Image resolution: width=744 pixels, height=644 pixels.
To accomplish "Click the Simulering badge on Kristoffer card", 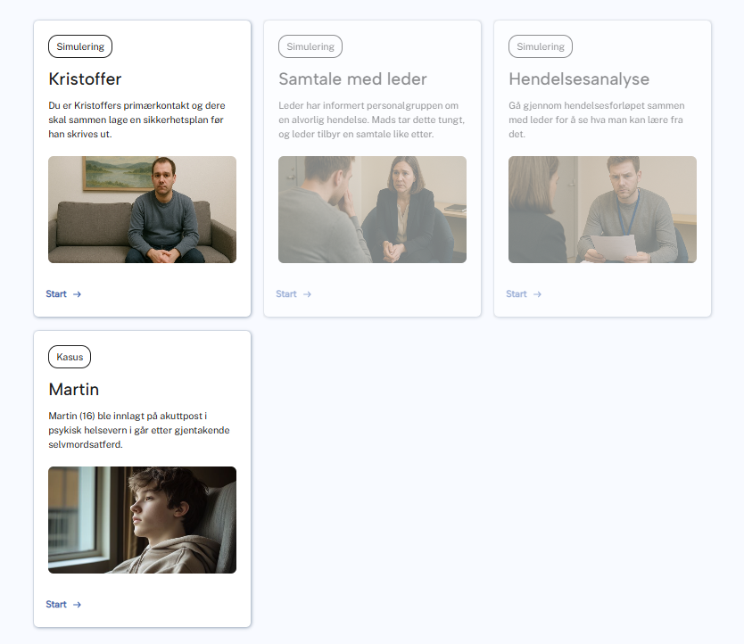I will [80, 46].
